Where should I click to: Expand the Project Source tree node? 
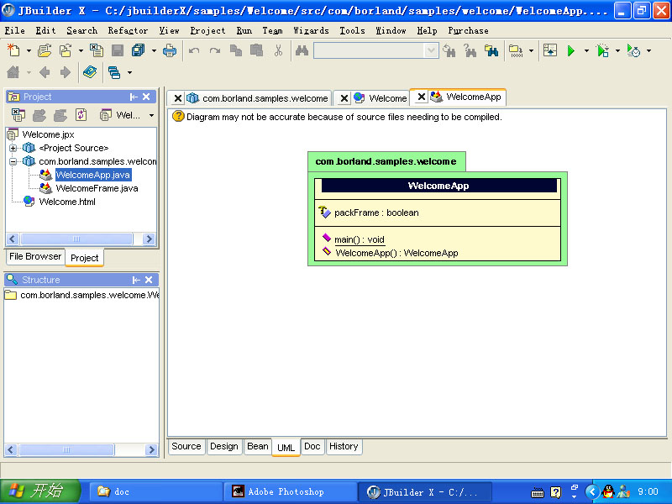click(x=13, y=148)
